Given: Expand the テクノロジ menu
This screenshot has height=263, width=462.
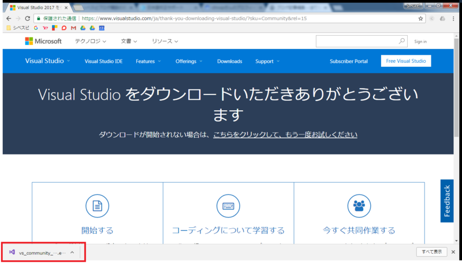Looking at the screenshot, I should pyautogui.click(x=91, y=42).
